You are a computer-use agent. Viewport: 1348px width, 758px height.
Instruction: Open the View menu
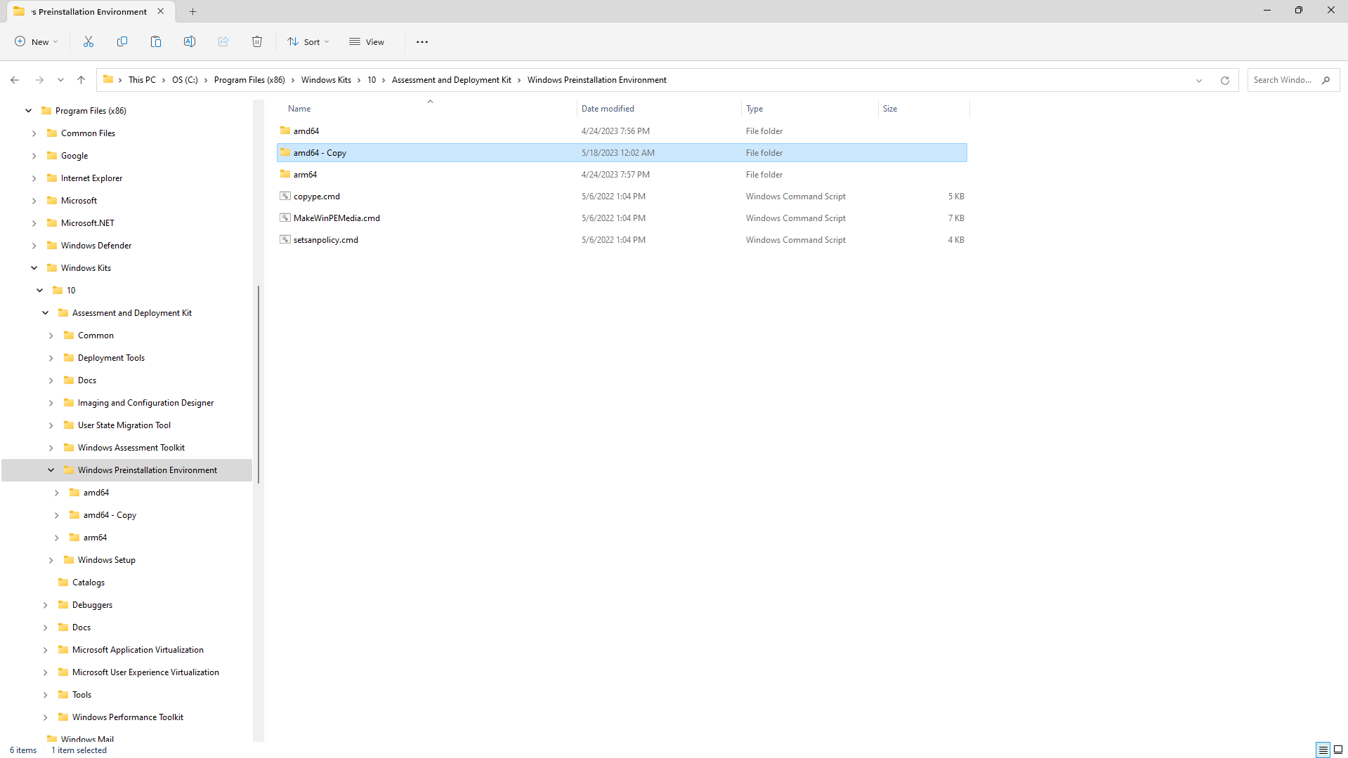[367, 42]
